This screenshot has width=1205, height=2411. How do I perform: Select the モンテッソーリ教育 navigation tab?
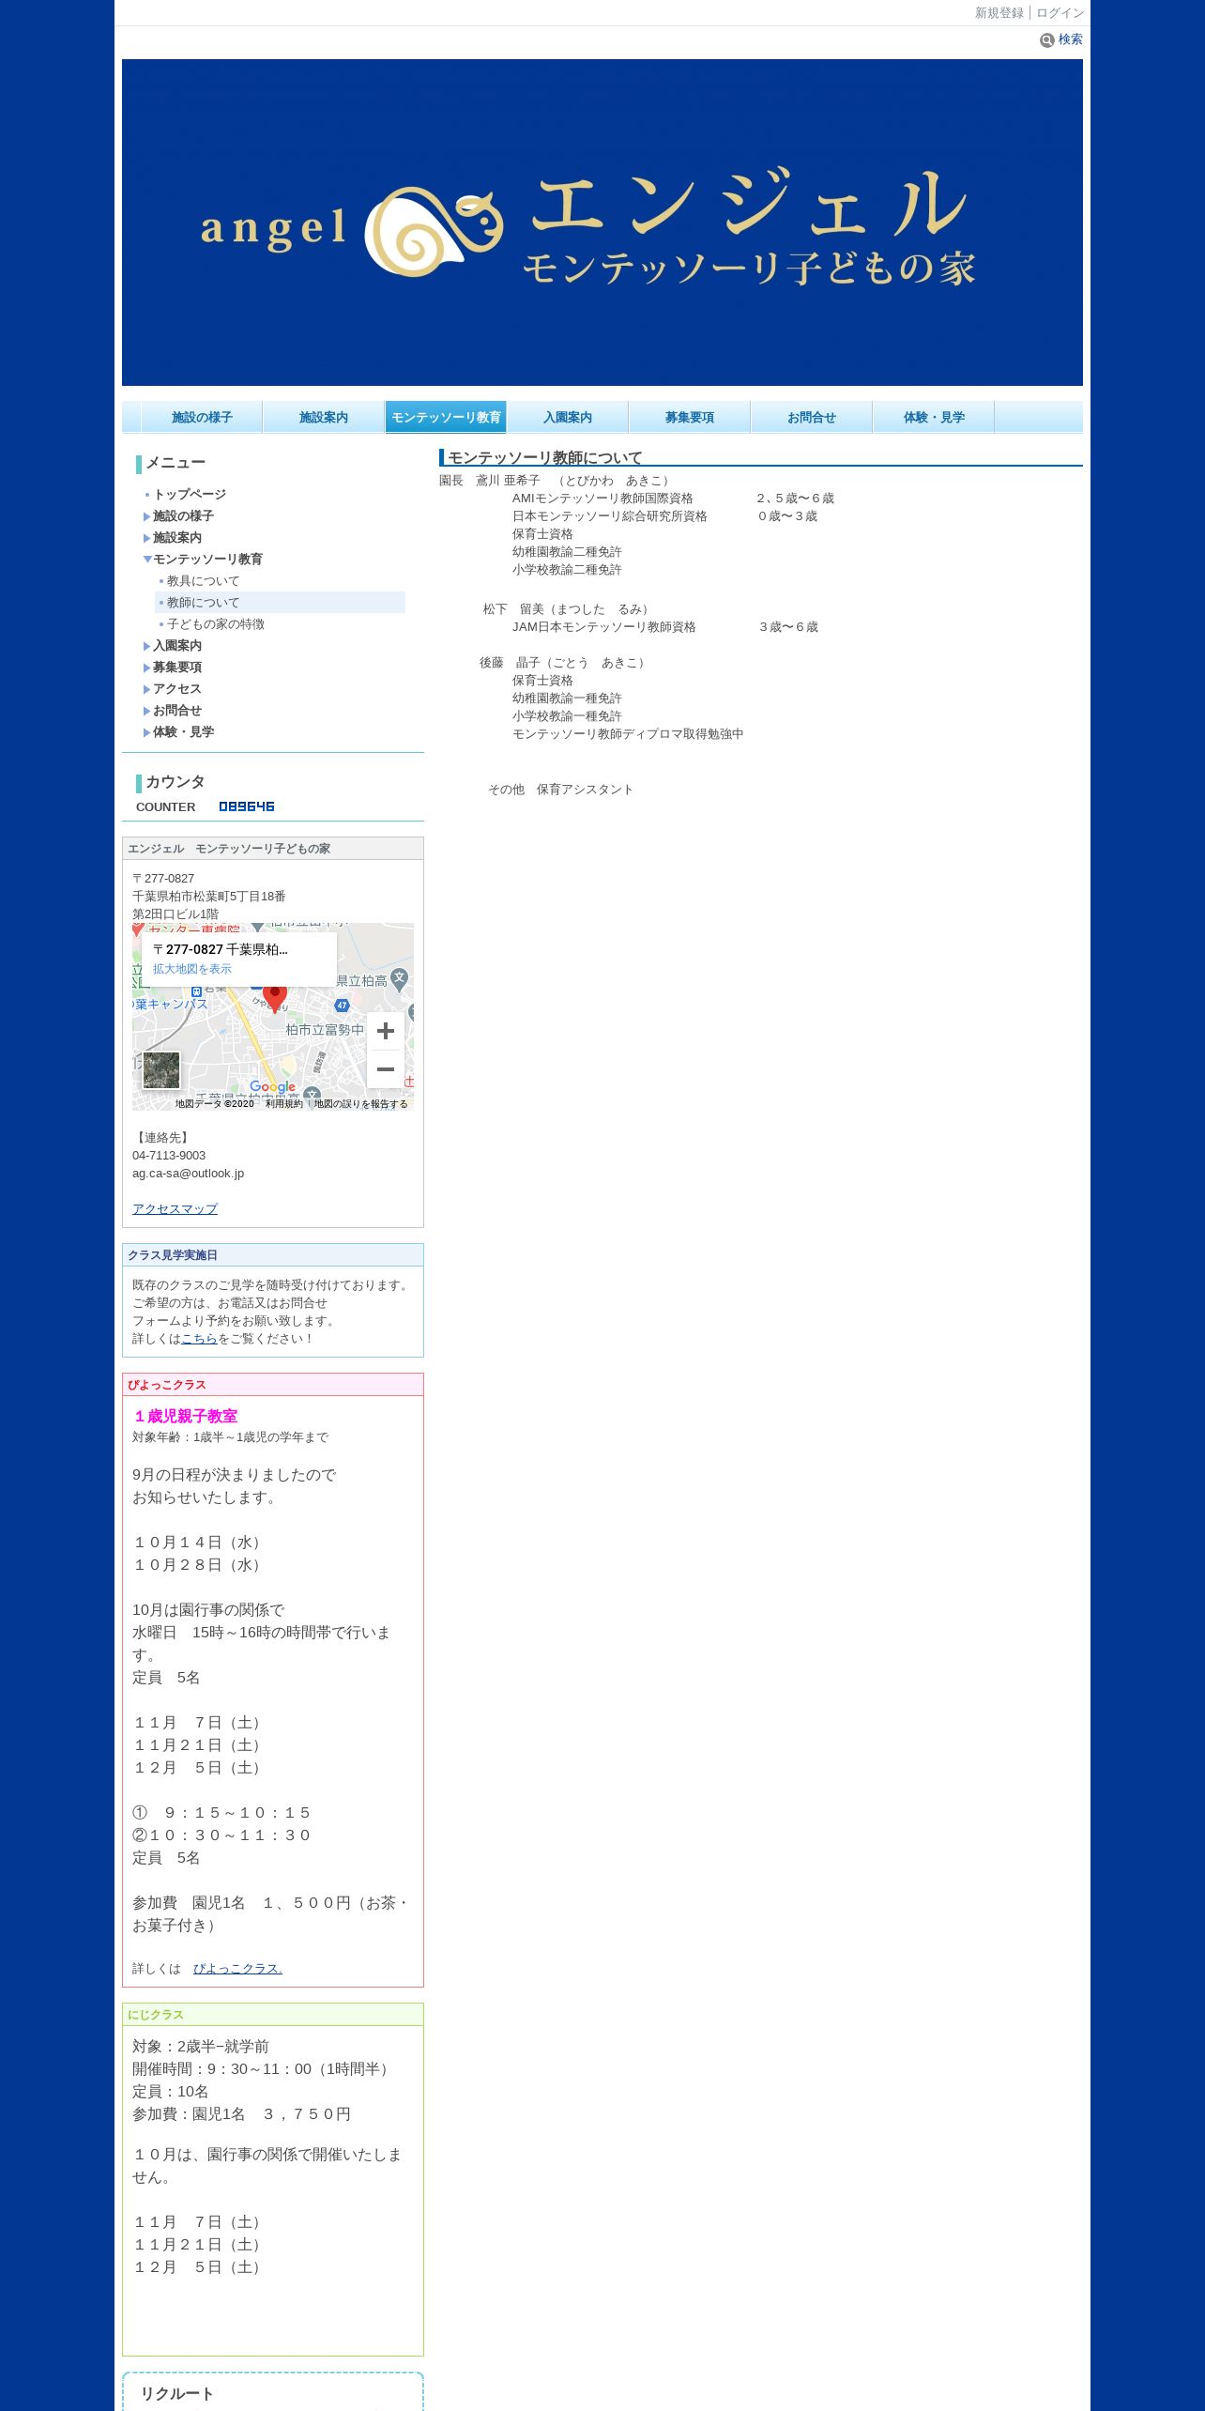pyautogui.click(x=446, y=417)
